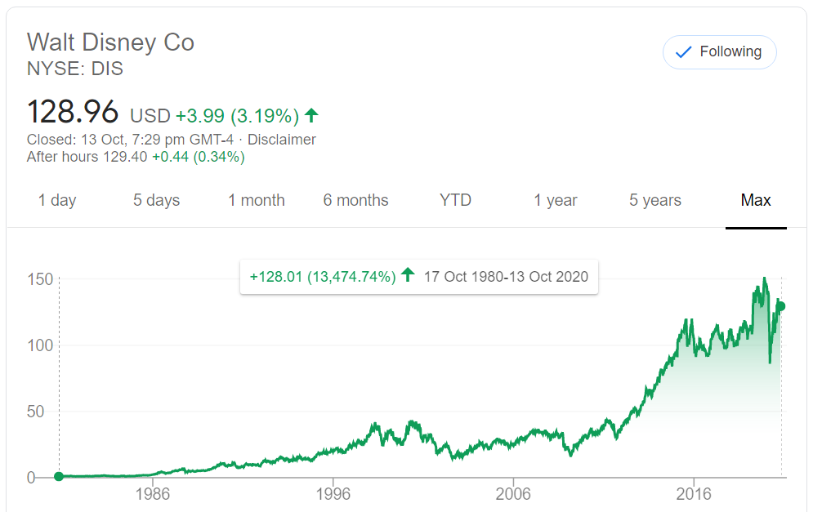The width and height of the screenshot is (813, 512).
Task: Show the 1 month chart
Action: 257,200
